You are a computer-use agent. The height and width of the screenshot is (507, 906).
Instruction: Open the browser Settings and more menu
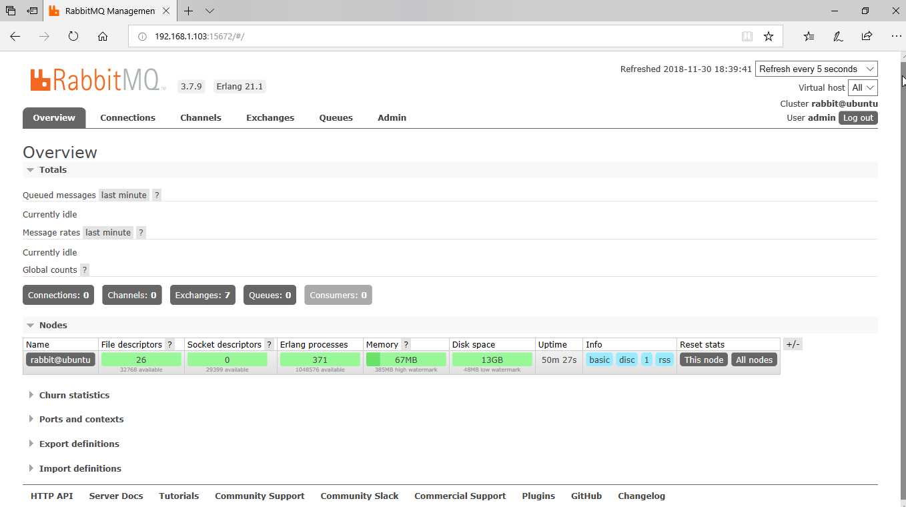point(896,37)
